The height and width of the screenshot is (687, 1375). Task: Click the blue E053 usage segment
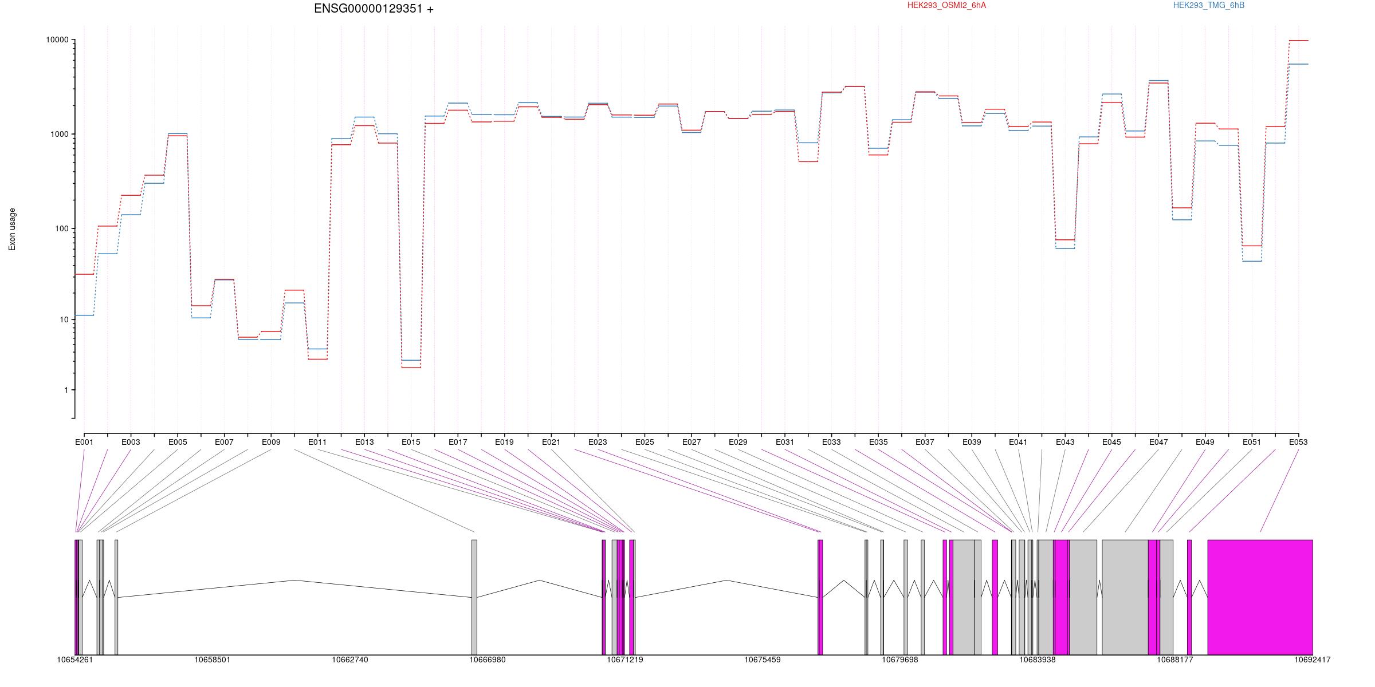[1298, 64]
